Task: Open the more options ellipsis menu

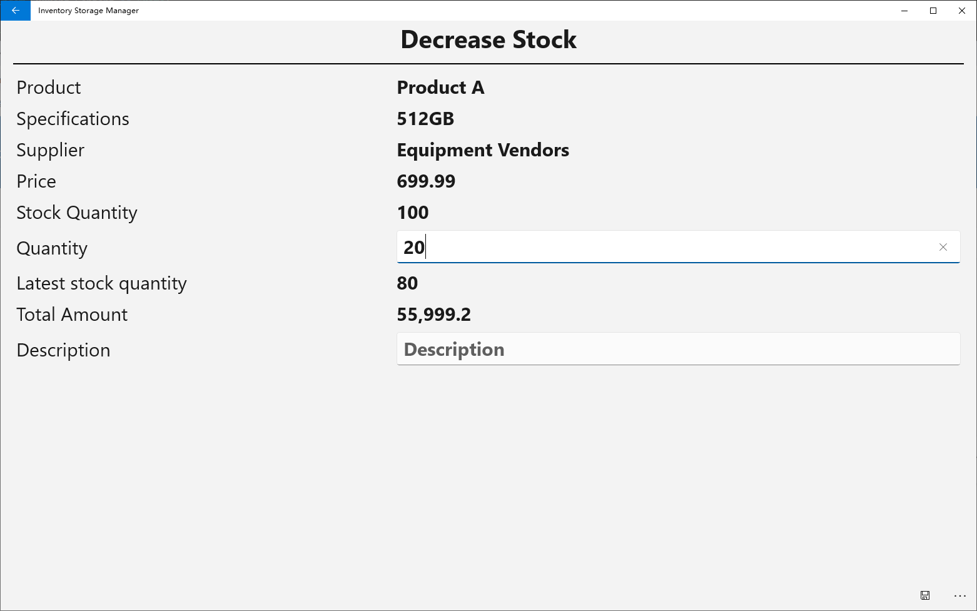Action: [960, 595]
